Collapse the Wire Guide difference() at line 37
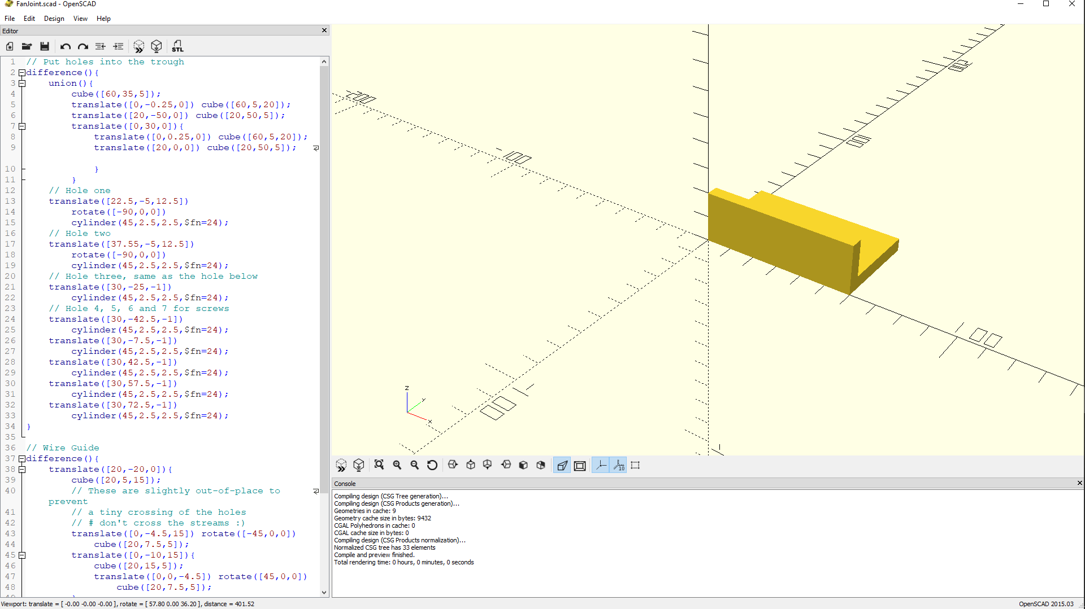This screenshot has height=609, width=1085. click(x=22, y=459)
